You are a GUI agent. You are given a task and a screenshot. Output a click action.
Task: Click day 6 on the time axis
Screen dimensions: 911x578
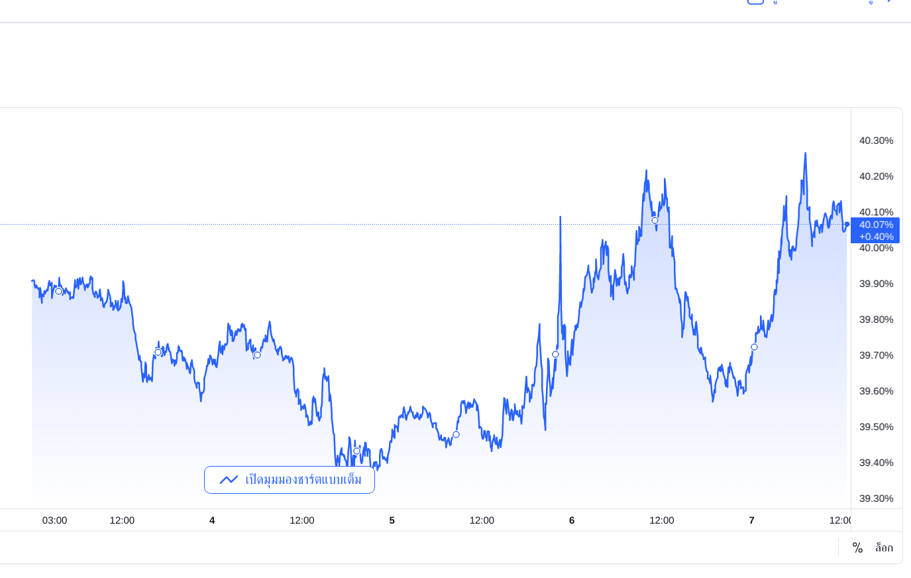point(572,520)
